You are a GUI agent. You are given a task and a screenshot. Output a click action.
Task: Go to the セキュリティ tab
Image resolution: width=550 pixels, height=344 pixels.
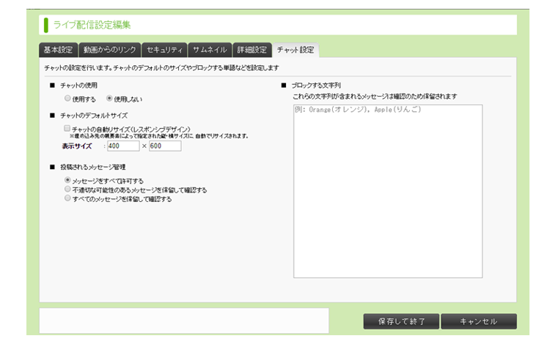tap(164, 50)
